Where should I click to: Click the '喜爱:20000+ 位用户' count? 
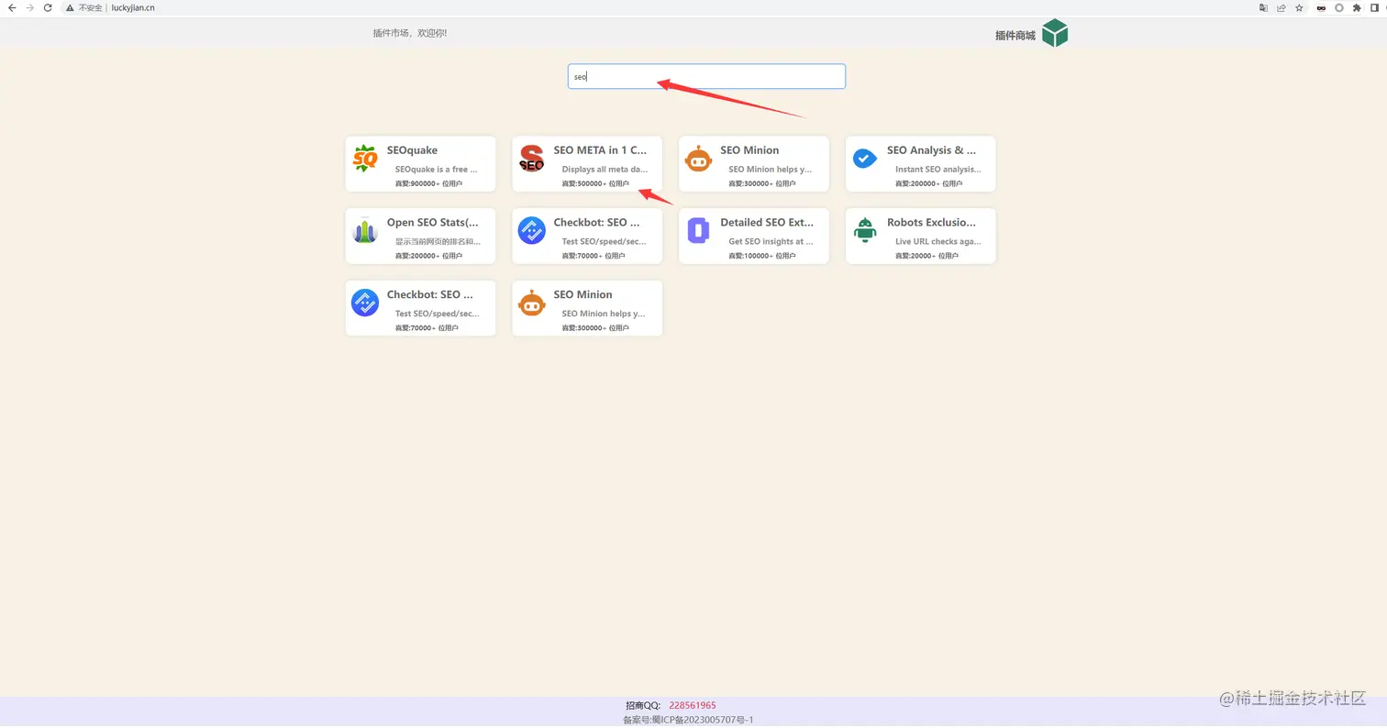tap(927, 256)
